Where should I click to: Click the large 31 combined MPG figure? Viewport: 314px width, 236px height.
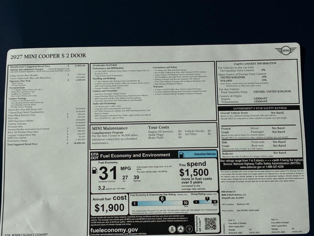pos(108,173)
